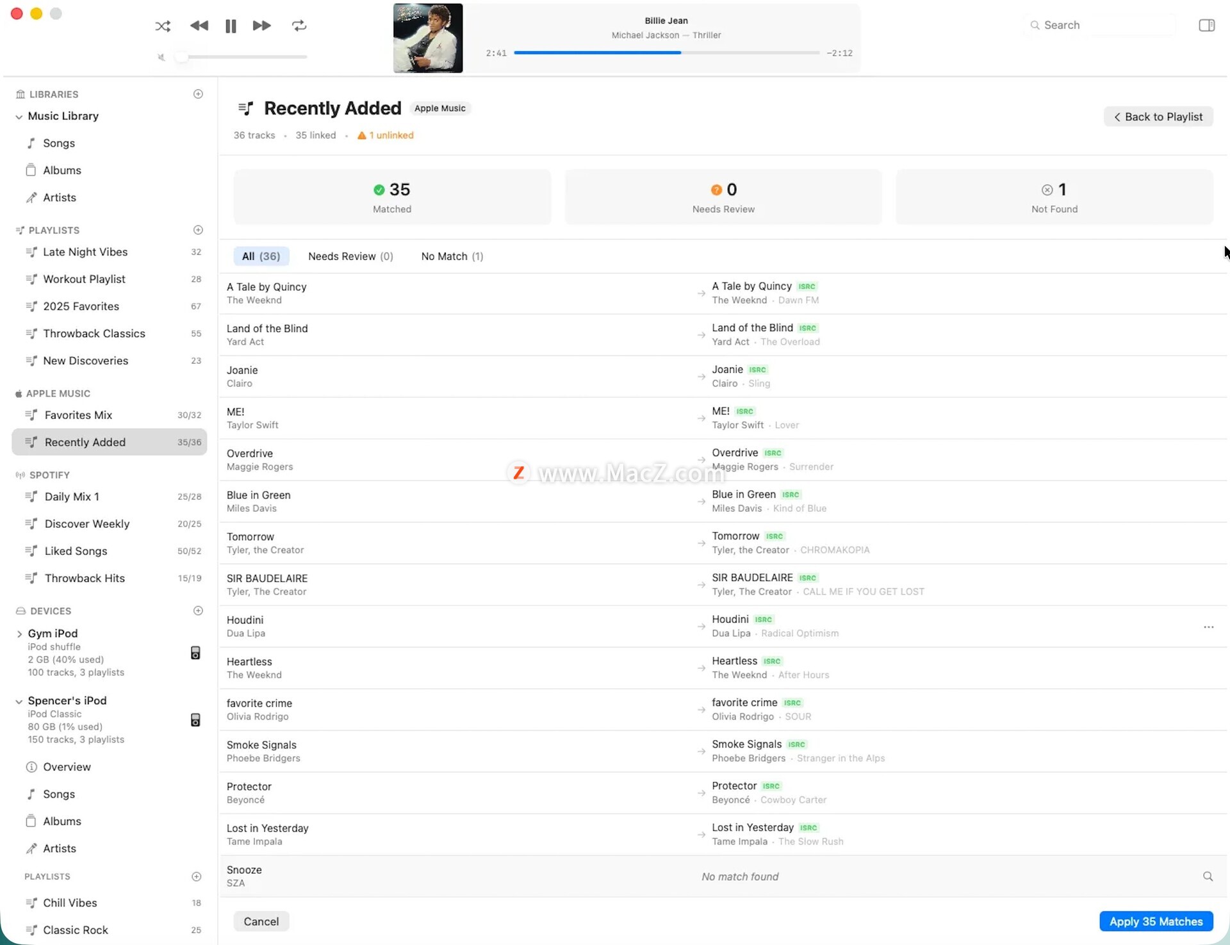Go back to the playlist

1158,117
